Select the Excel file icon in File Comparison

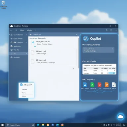[x=92, y=85]
